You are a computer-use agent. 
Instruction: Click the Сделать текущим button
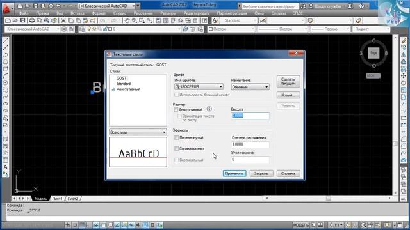288,81
